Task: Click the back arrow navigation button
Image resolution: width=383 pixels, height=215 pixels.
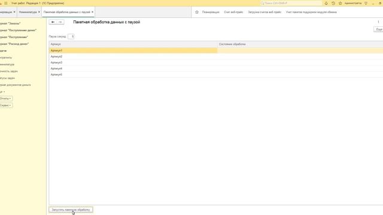Action: click(53, 22)
